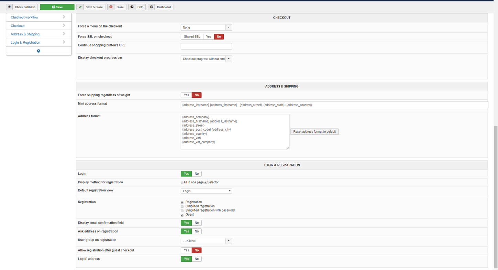Open the User group on registration dropdown

point(206,241)
